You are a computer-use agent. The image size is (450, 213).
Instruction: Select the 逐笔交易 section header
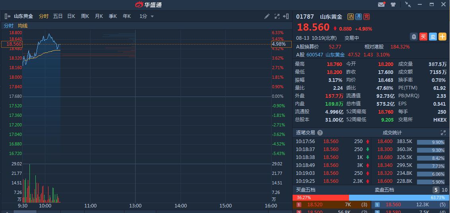point(305,133)
